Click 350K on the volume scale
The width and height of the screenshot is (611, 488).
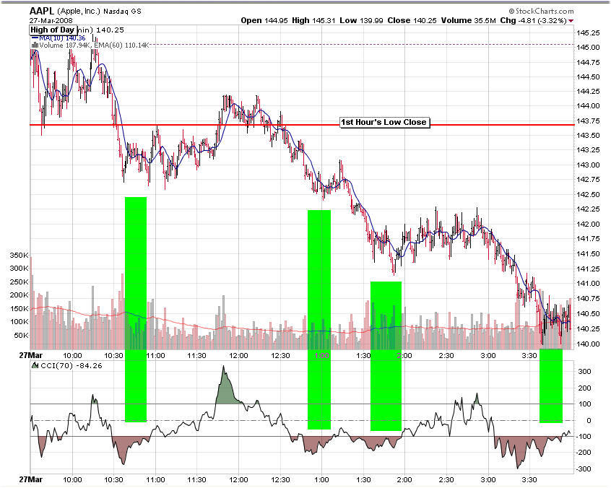point(19,256)
